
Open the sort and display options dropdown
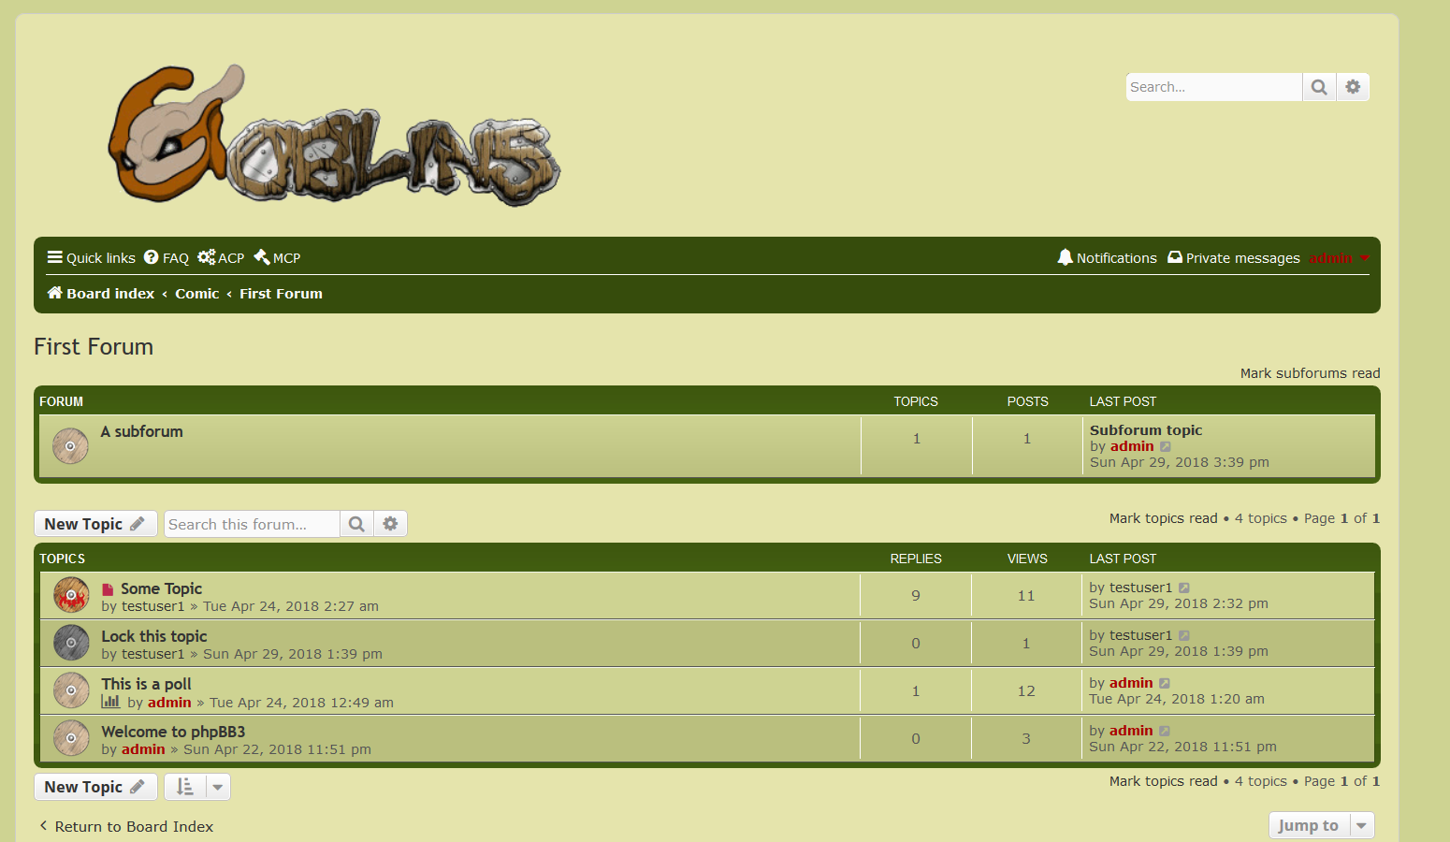[197, 787]
